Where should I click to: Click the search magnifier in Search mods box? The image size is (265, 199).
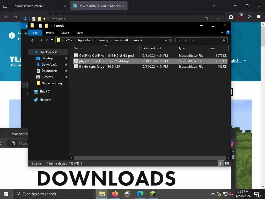tap(224, 40)
